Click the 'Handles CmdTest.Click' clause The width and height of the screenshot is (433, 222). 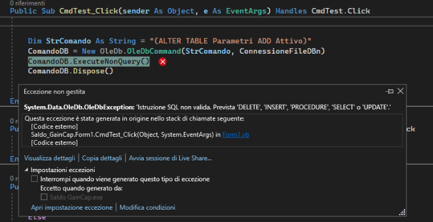322,11
